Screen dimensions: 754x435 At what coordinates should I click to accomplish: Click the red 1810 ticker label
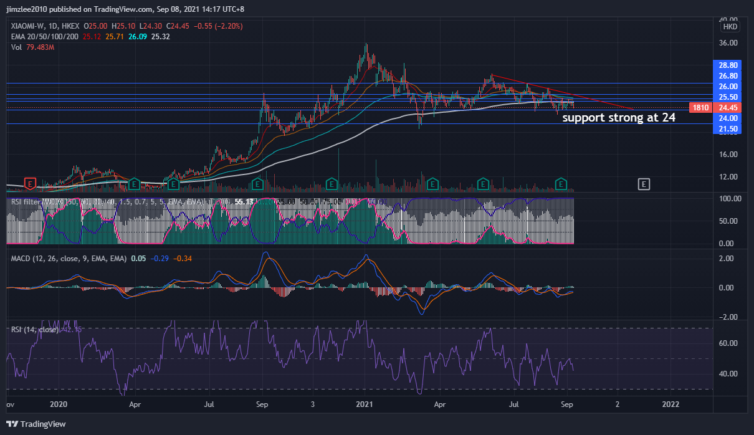point(700,108)
